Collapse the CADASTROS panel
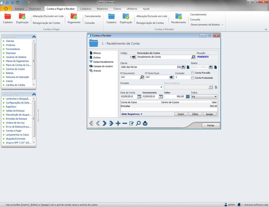The width and height of the screenshot is (269, 207). 34,37
